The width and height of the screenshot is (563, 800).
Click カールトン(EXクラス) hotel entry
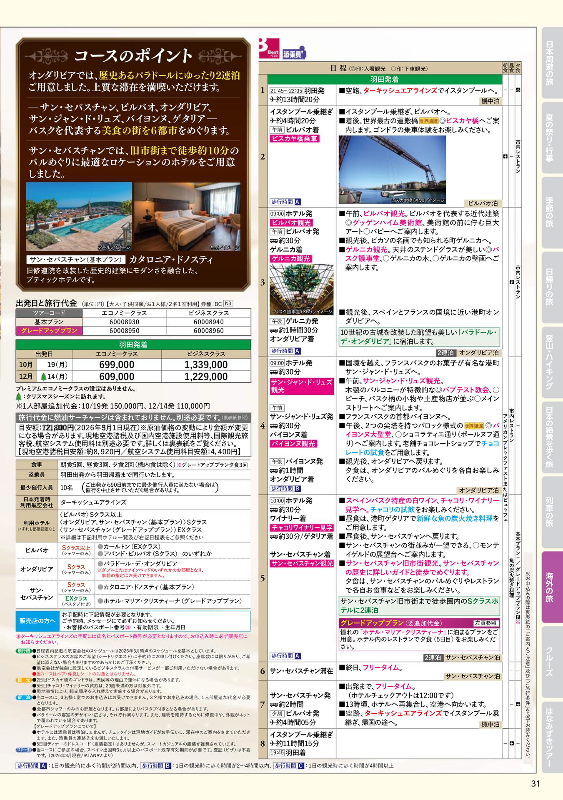click(x=129, y=547)
